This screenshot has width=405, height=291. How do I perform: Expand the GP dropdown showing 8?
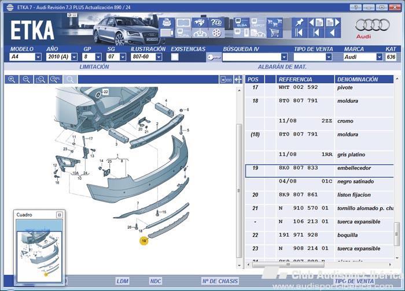point(98,57)
